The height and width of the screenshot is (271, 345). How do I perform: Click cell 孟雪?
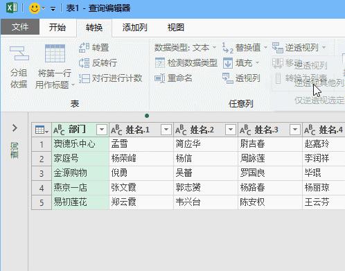coord(141,144)
